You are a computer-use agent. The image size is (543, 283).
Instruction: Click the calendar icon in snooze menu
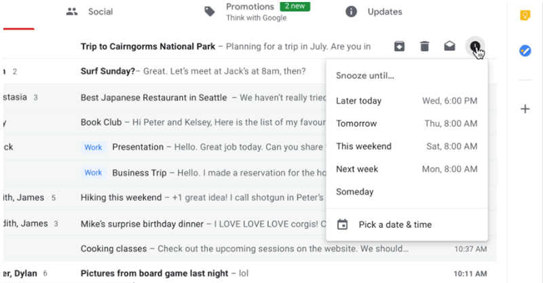343,225
